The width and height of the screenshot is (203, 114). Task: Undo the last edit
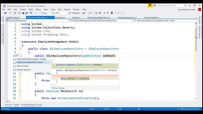pyautogui.click(x=31, y=13)
